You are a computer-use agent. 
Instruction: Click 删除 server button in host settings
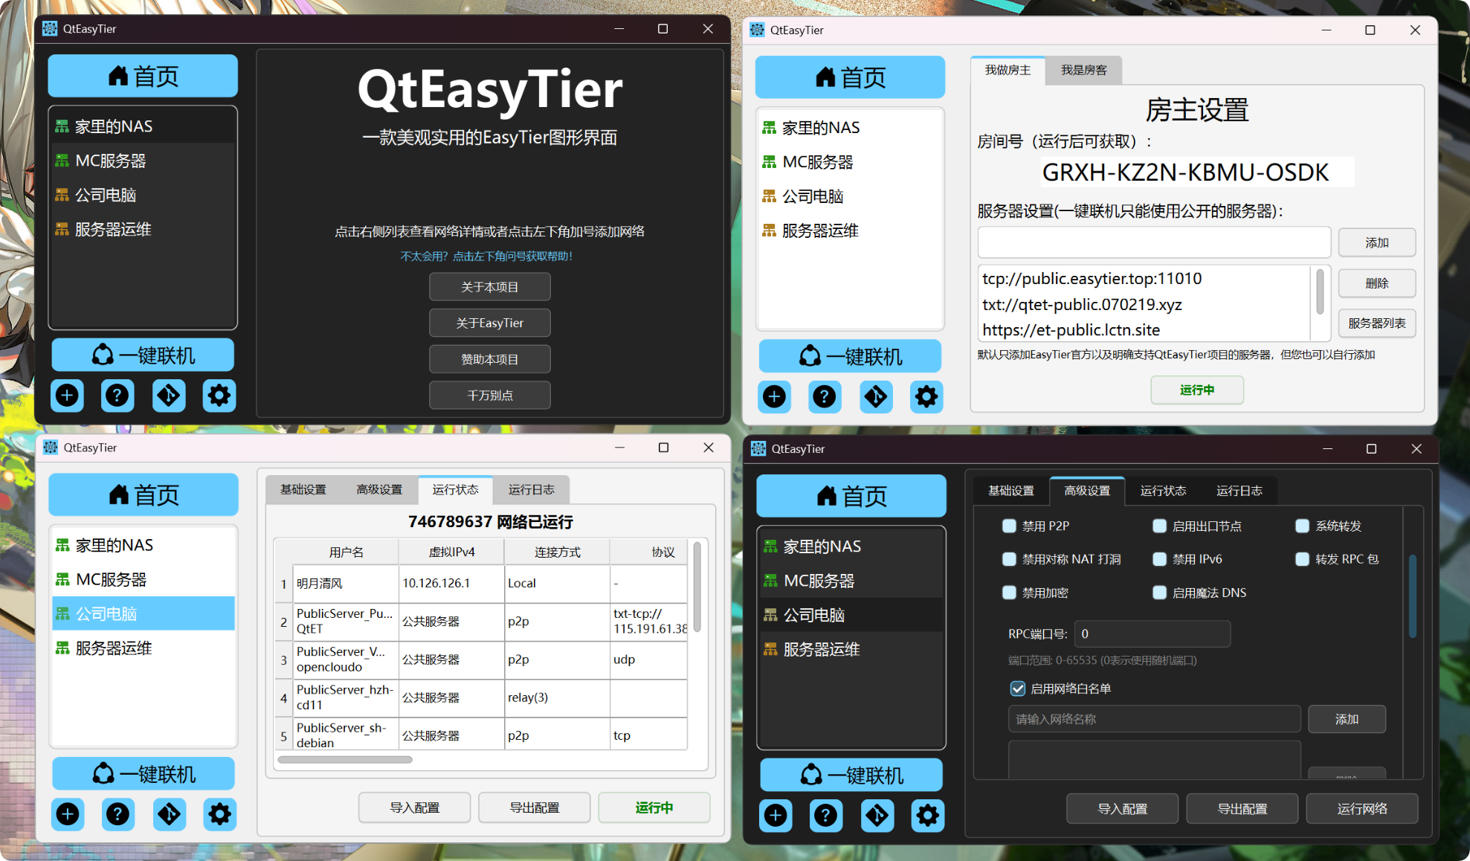click(x=1376, y=283)
